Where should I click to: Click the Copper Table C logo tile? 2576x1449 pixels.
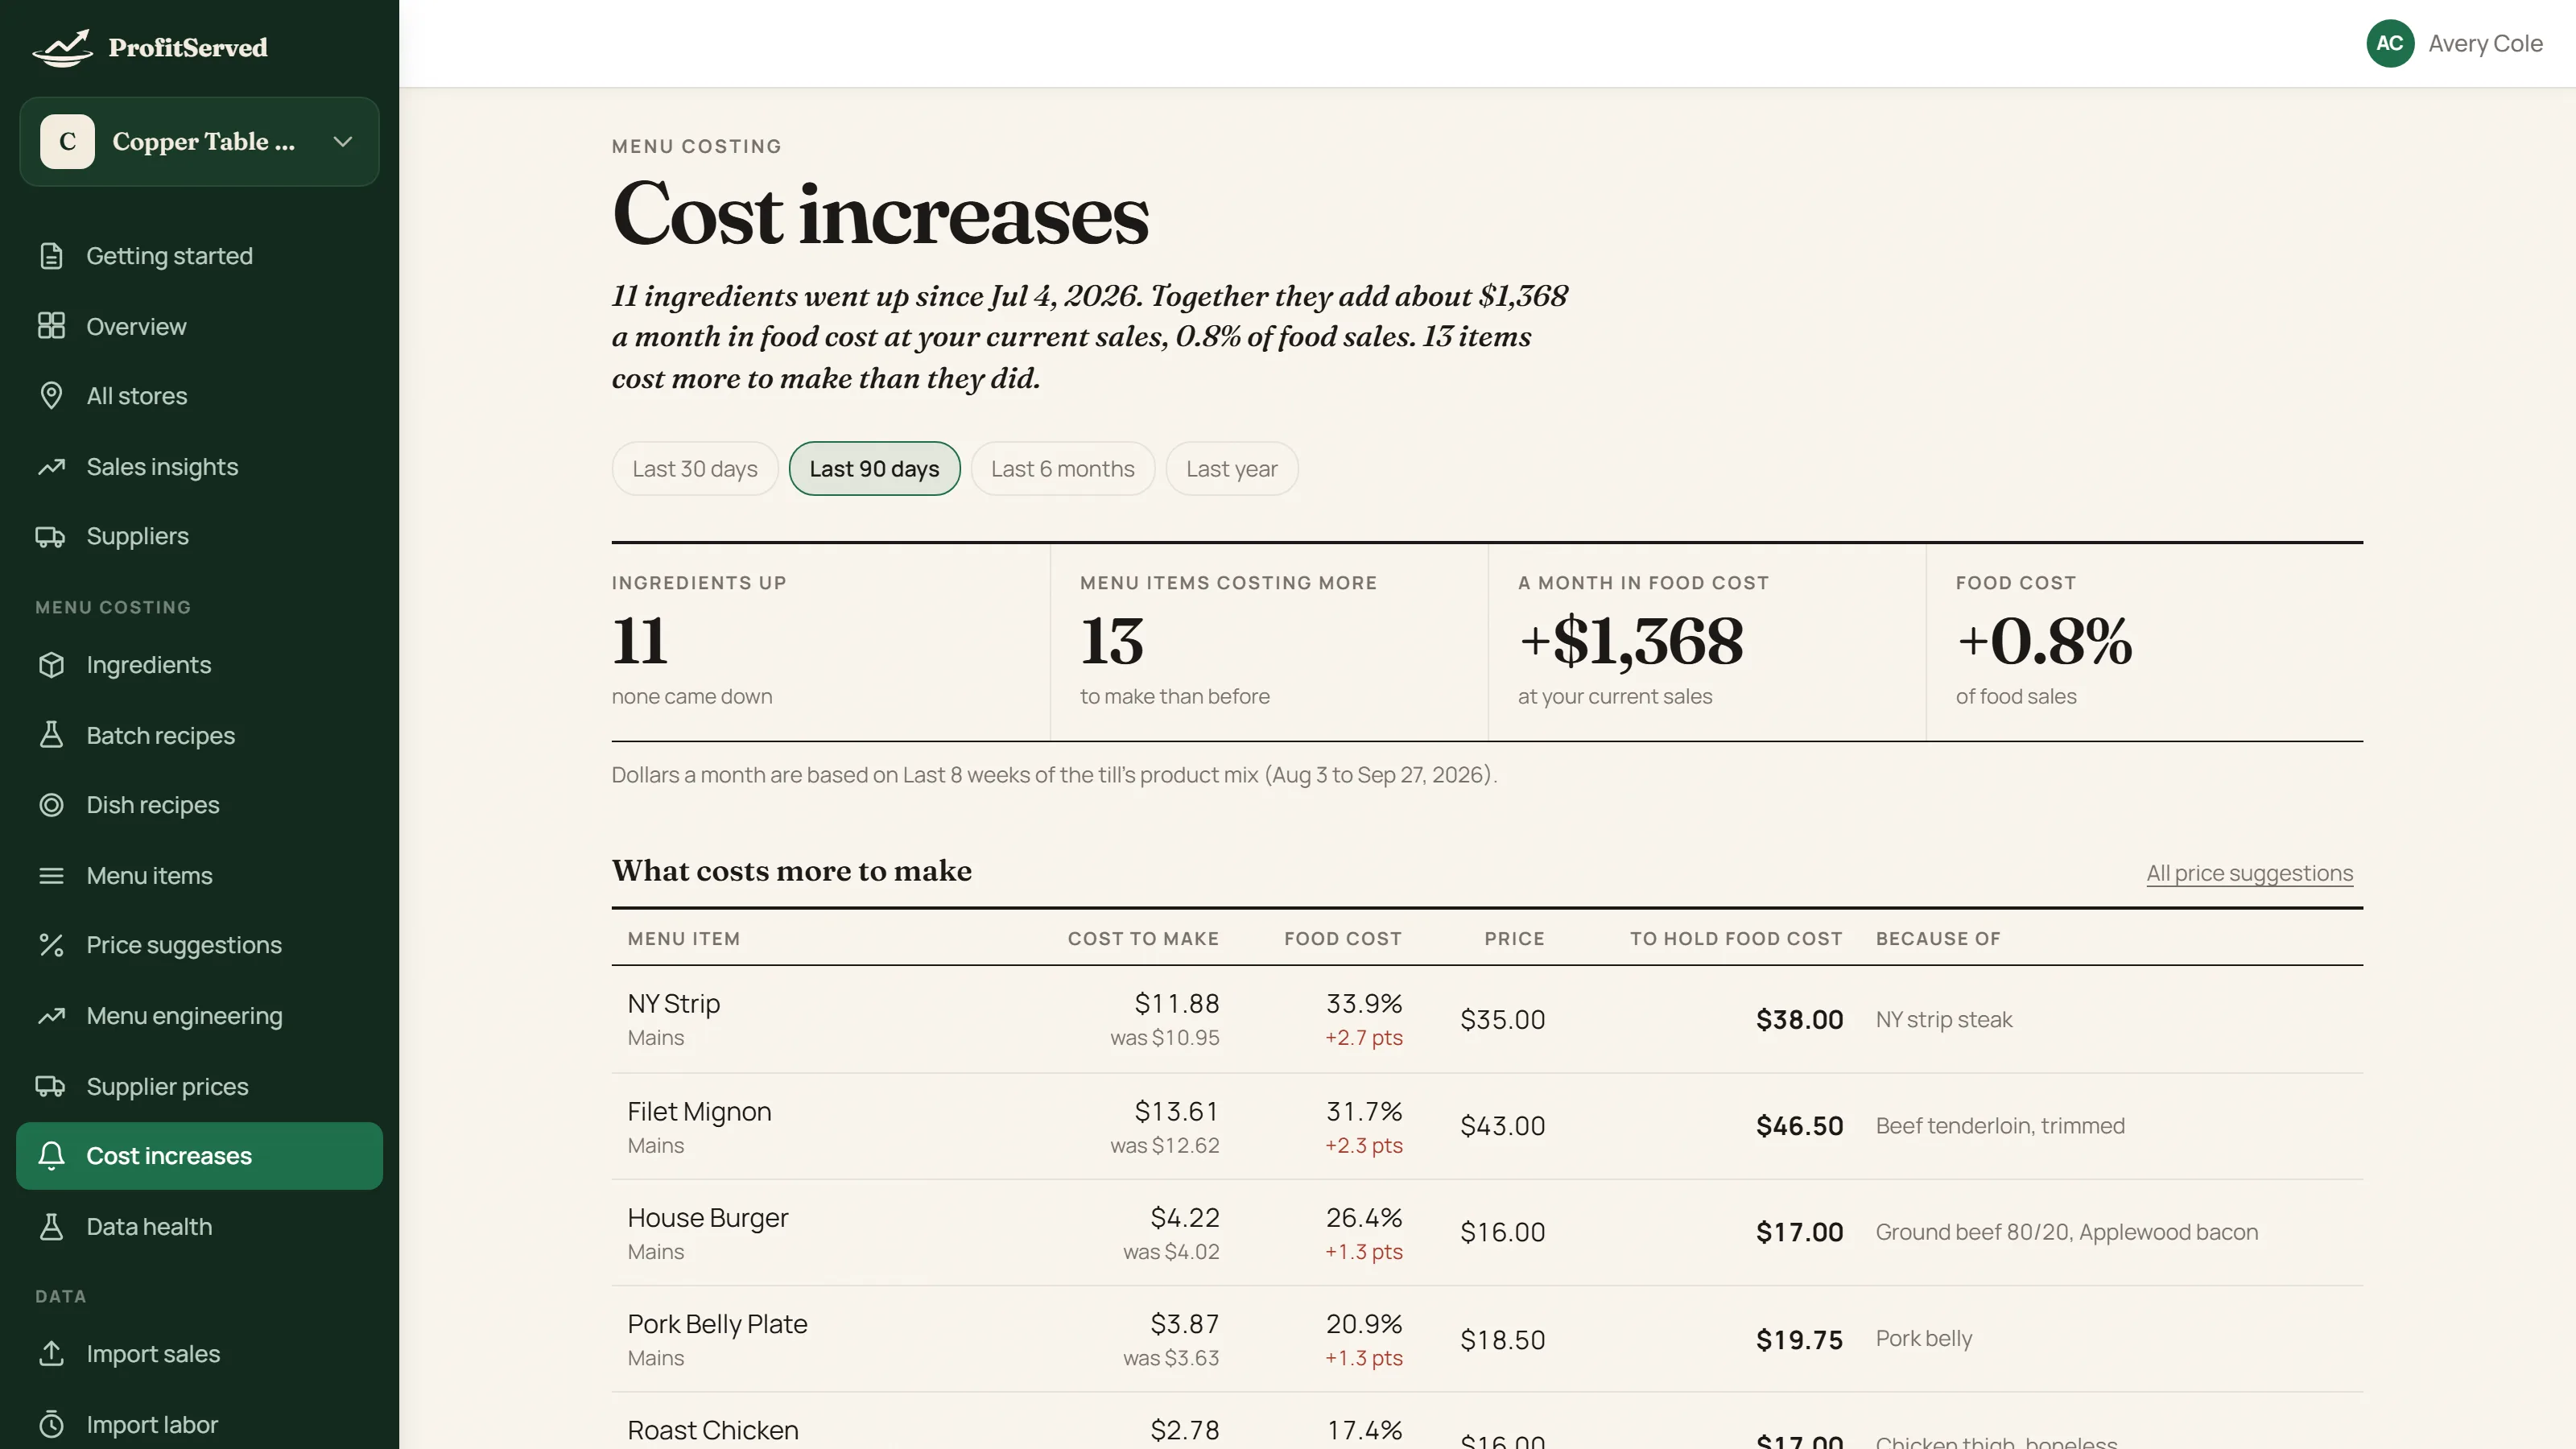tap(67, 142)
